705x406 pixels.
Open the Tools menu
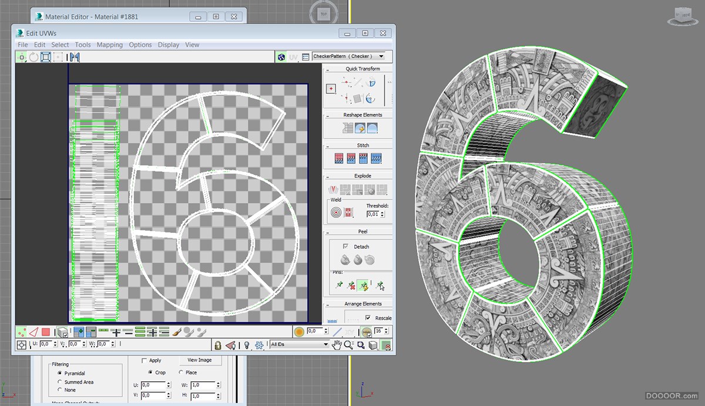click(x=83, y=45)
